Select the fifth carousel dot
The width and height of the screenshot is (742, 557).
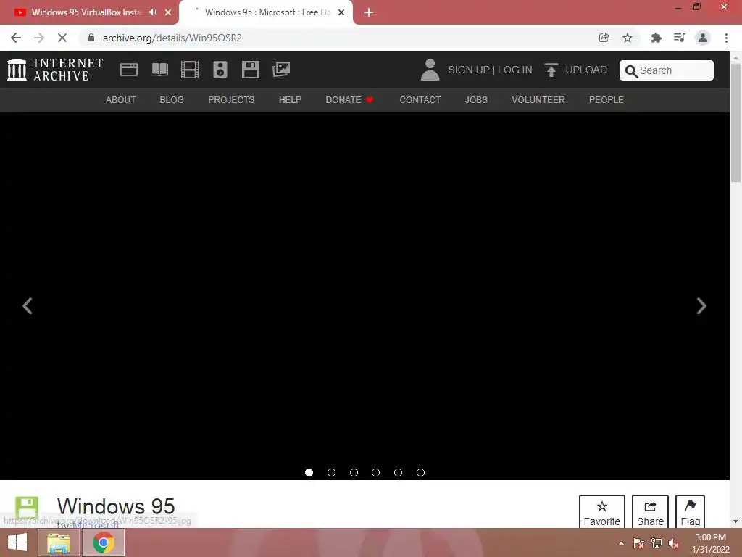398,472
